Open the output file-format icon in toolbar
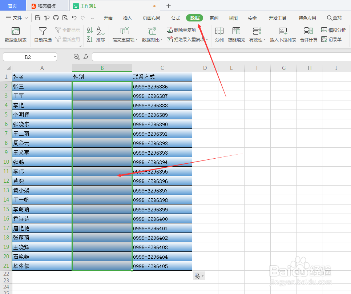This screenshot has height=294, width=351. click(47, 18)
